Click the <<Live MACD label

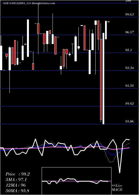click(117, 188)
